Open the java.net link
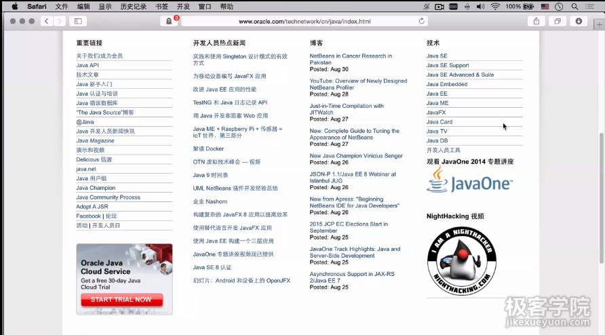This screenshot has width=605, height=335. pyautogui.click(x=86, y=169)
